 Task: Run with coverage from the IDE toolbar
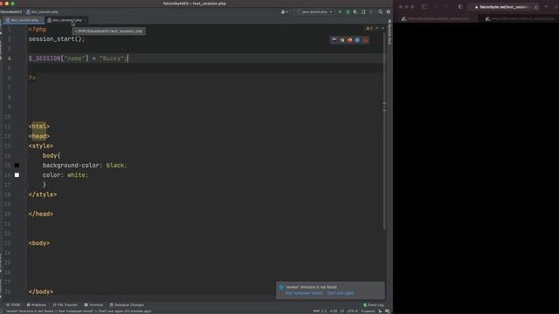coord(355,11)
